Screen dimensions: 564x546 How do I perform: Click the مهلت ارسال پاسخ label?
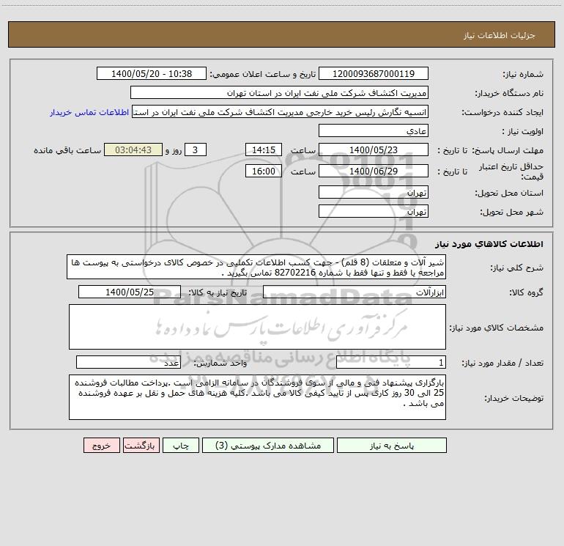pos(508,150)
